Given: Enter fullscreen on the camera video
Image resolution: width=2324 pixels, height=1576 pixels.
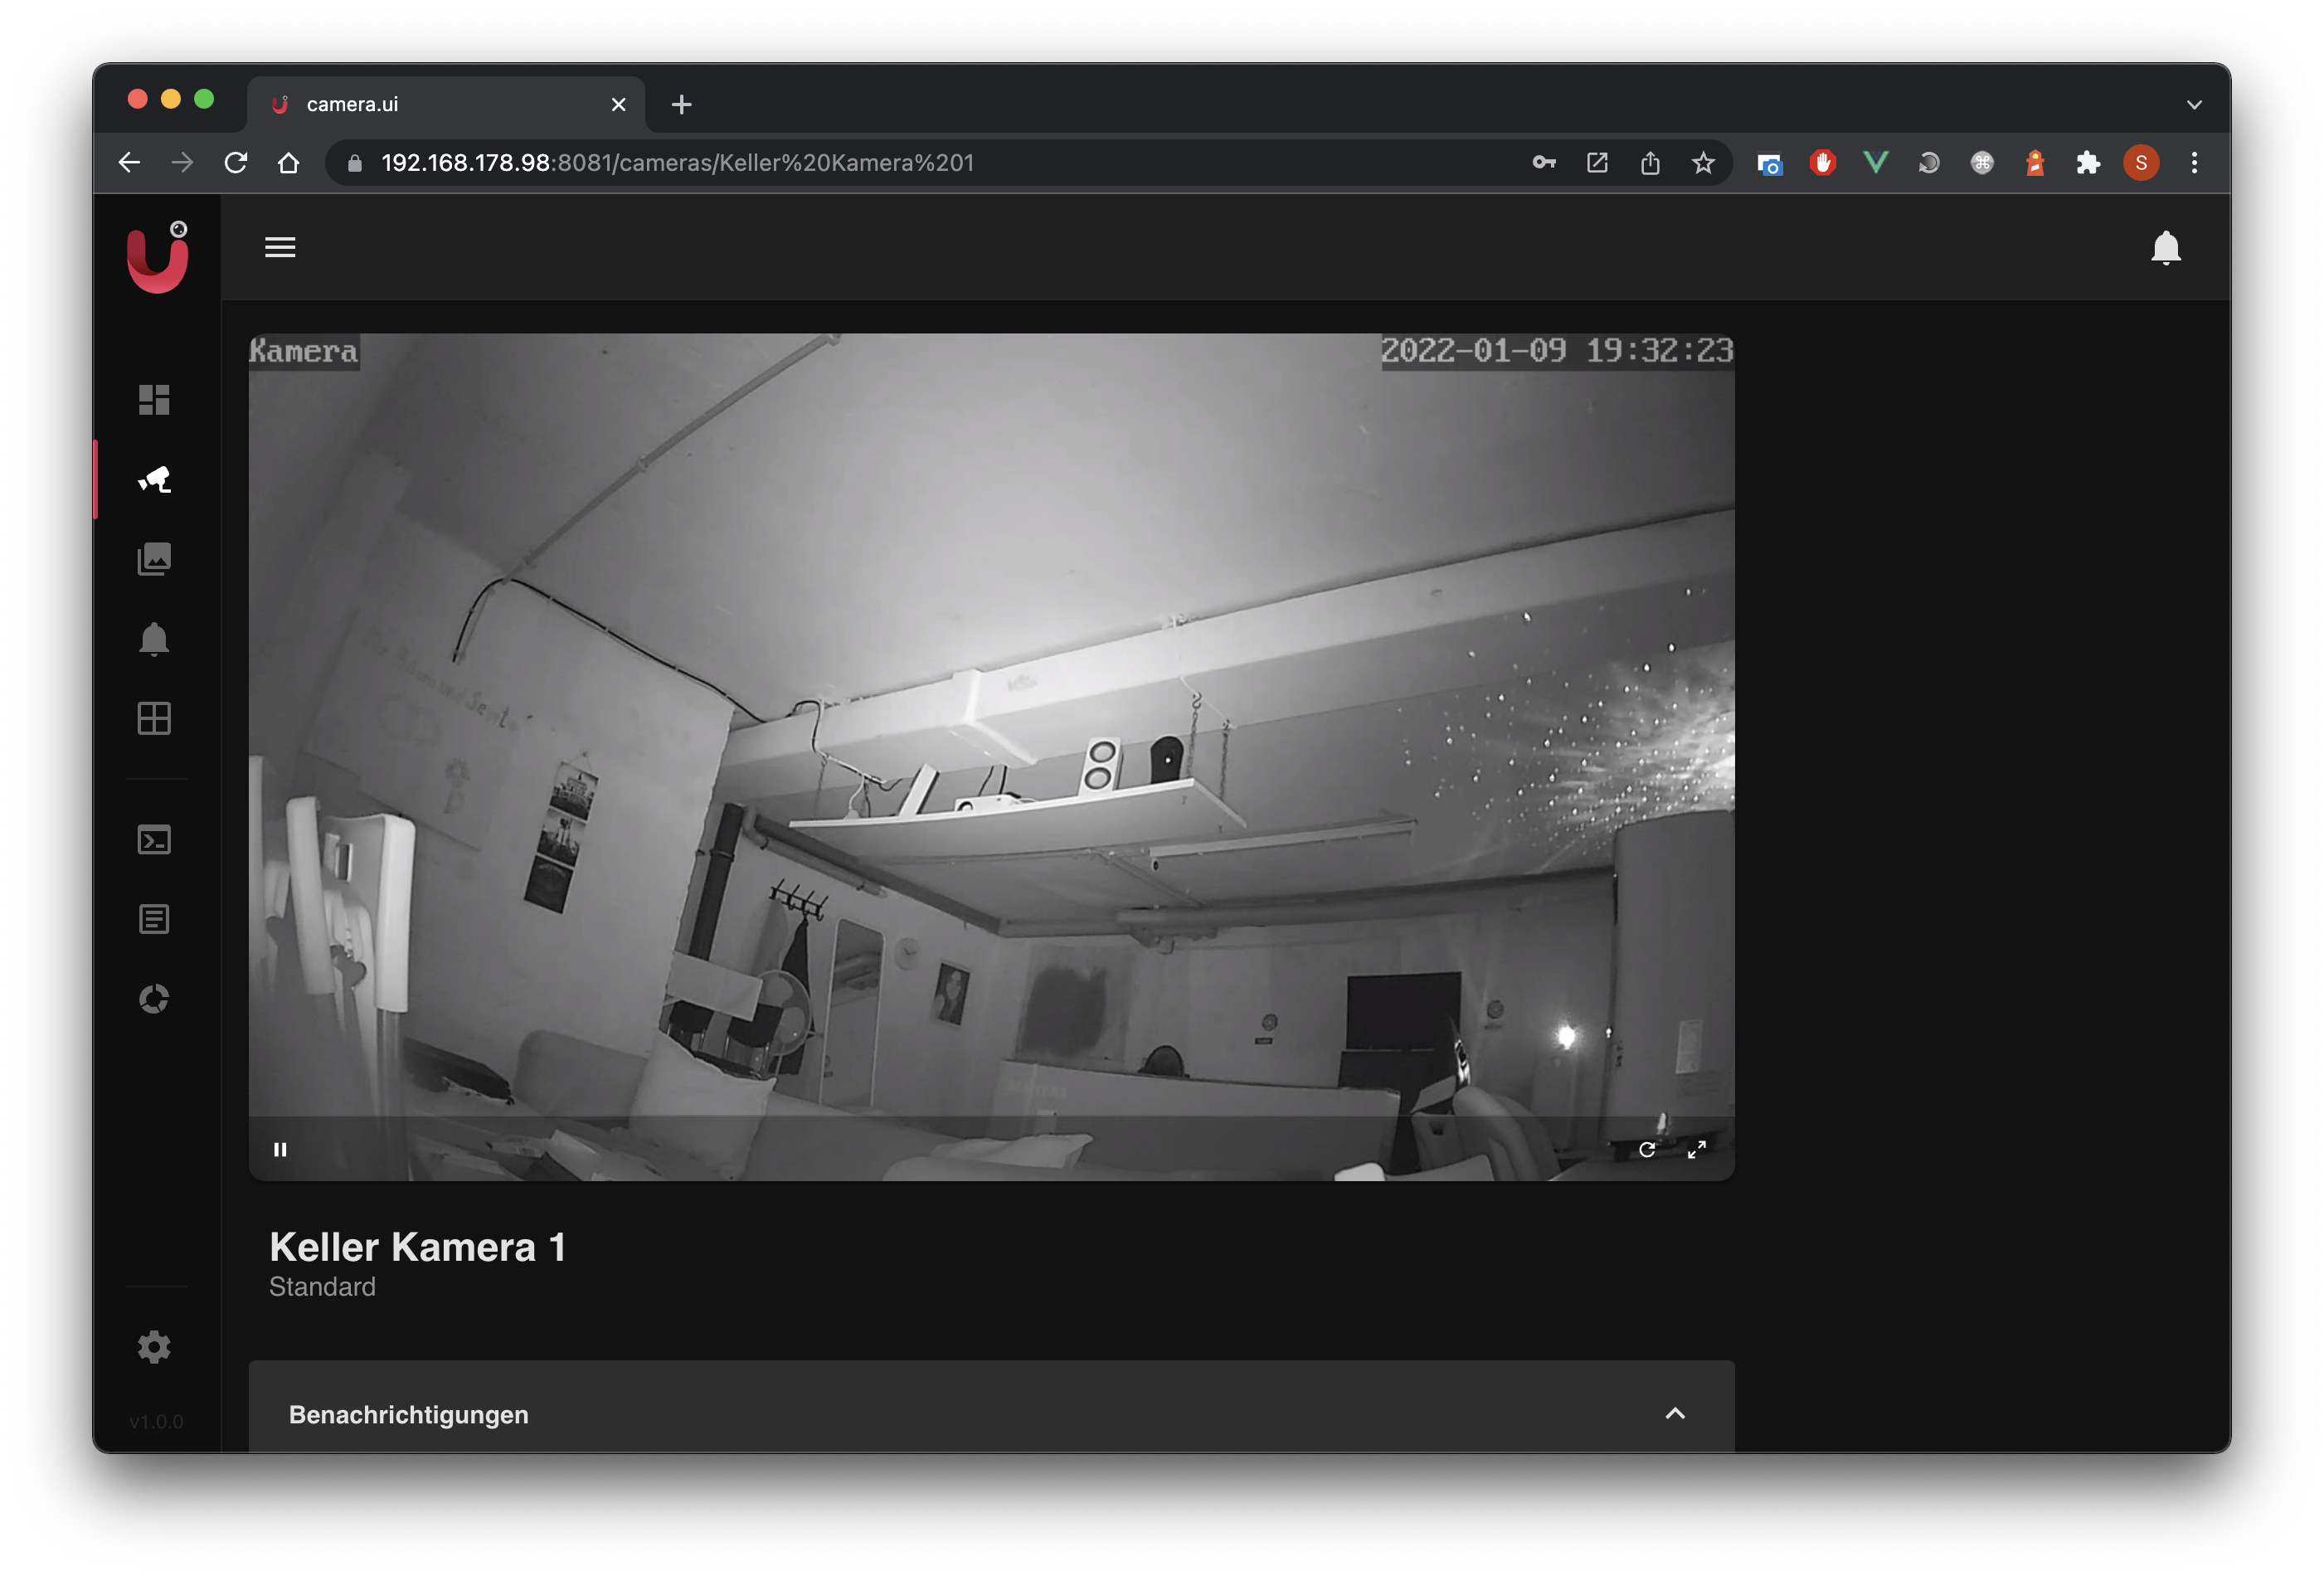Looking at the screenshot, I should (x=1697, y=1149).
